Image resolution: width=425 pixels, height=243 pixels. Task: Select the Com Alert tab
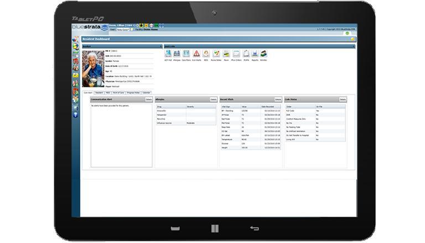tap(88, 93)
